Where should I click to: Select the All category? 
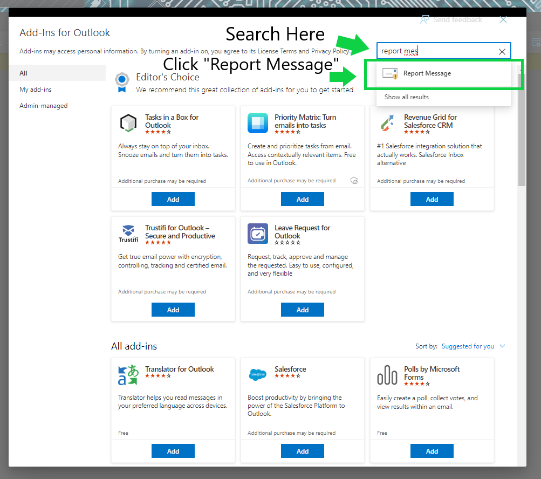57,73
